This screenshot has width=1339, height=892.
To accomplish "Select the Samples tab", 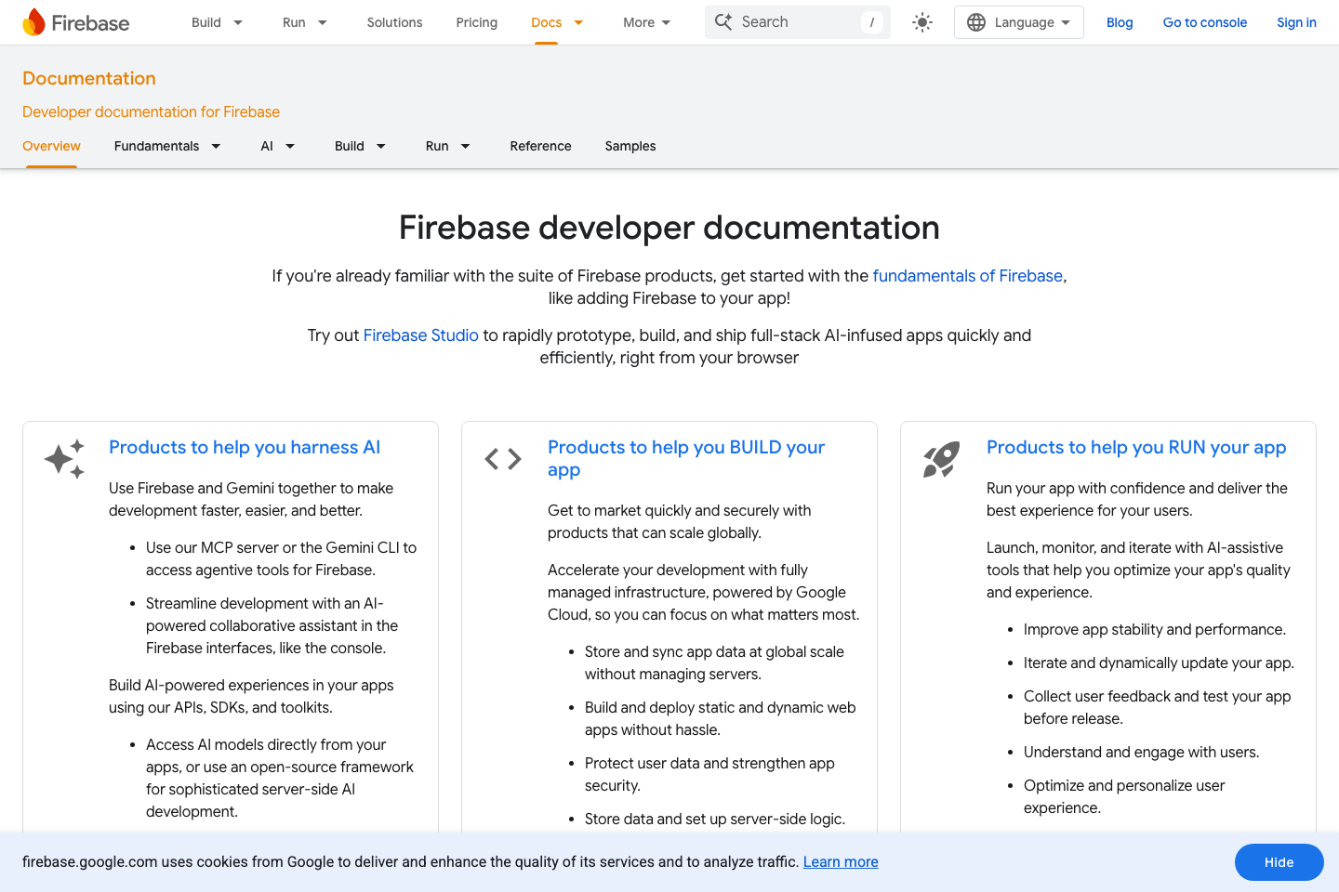I will coord(630,146).
